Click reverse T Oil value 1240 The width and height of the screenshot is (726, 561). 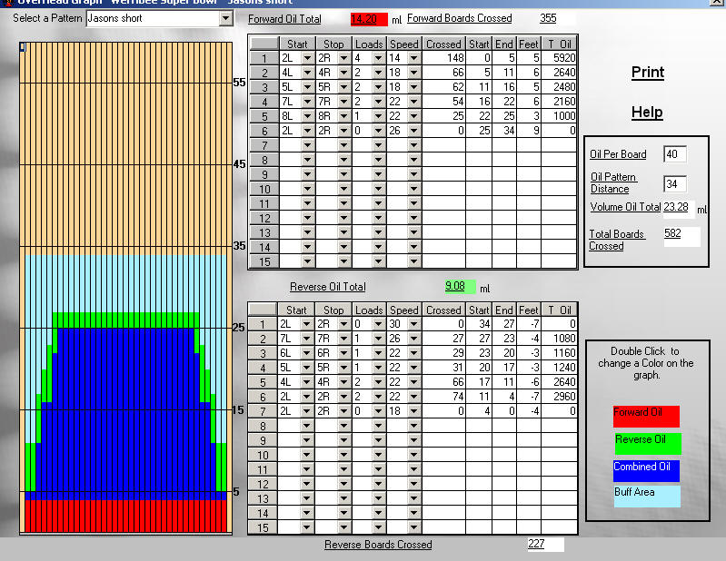560,368
